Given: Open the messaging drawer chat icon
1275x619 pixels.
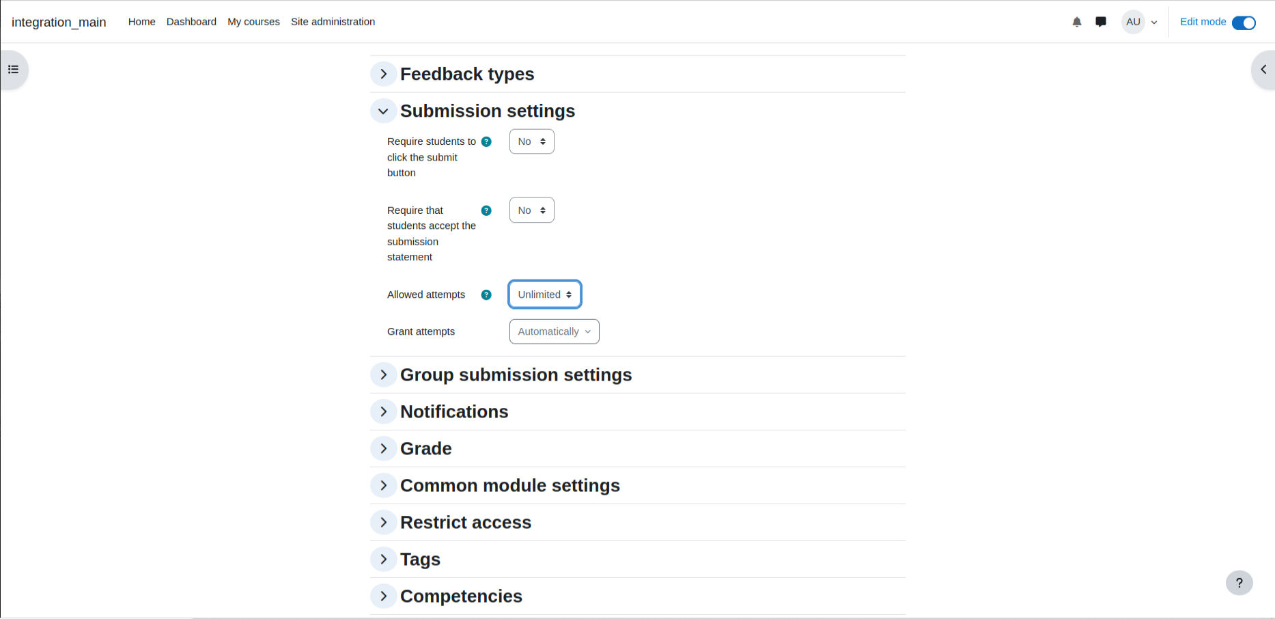Looking at the screenshot, I should coord(1101,22).
